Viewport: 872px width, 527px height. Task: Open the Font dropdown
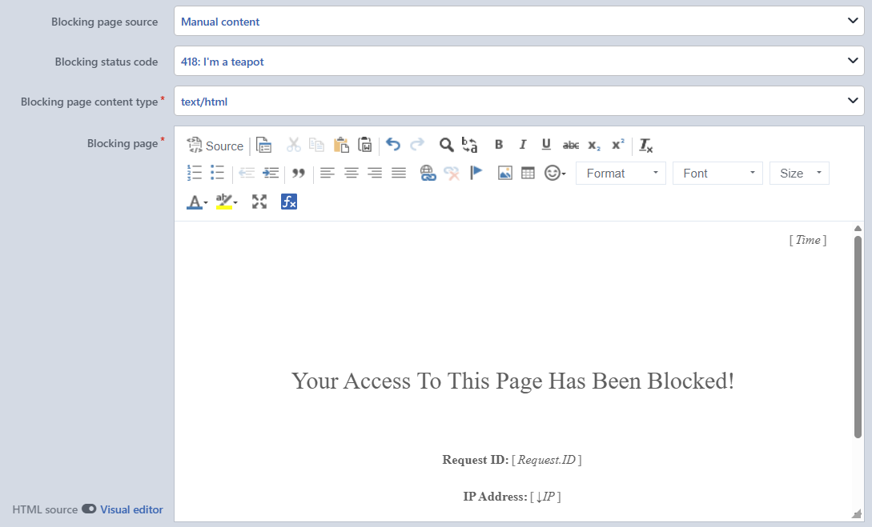[x=717, y=174]
